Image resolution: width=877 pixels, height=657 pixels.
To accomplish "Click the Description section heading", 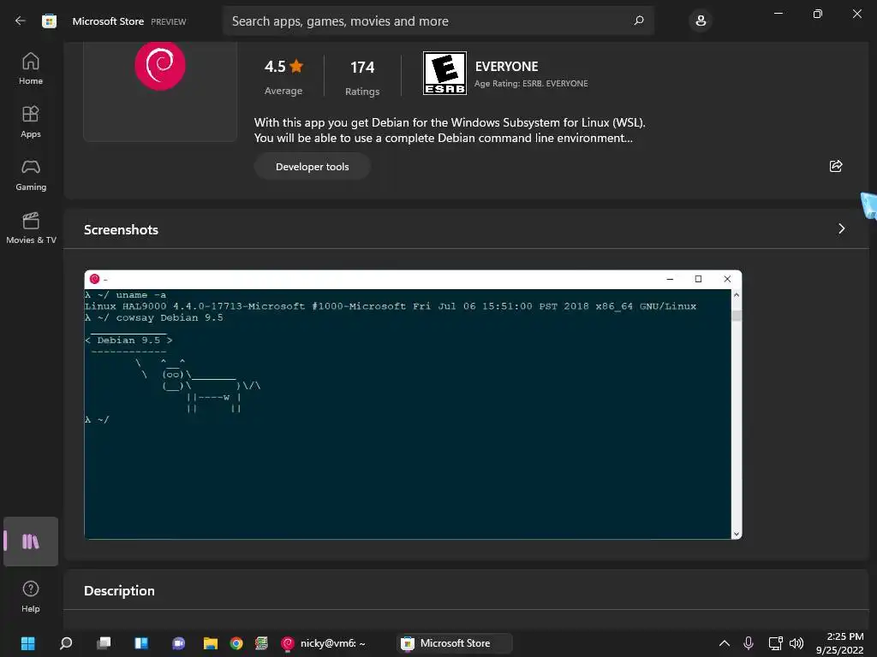I will tap(119, 590).
